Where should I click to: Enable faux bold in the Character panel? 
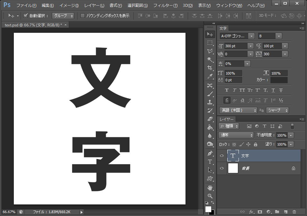pyautogui.click(x=227, y=90)
